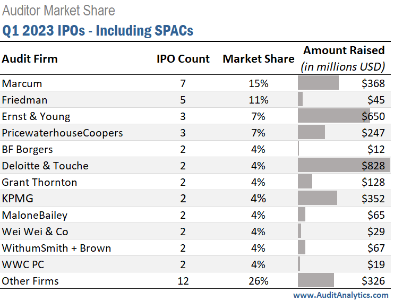
Task: Click the IPO Count column header
Action: click(183, 58)
